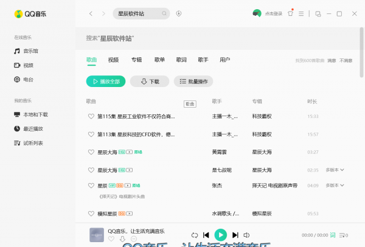Open the play queue icon

(344, 235)
